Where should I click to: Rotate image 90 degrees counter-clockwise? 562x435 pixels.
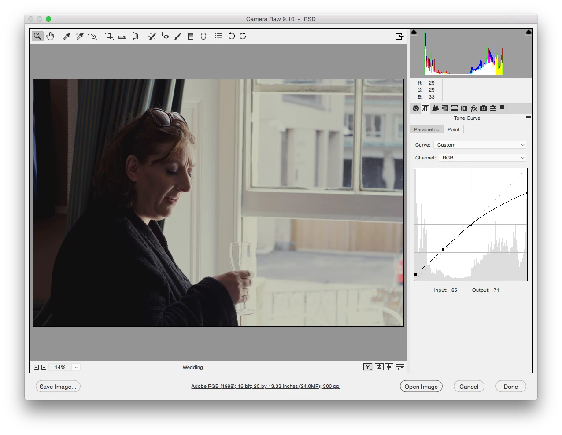[231, 36]
